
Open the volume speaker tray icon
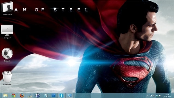click(160, 96)
